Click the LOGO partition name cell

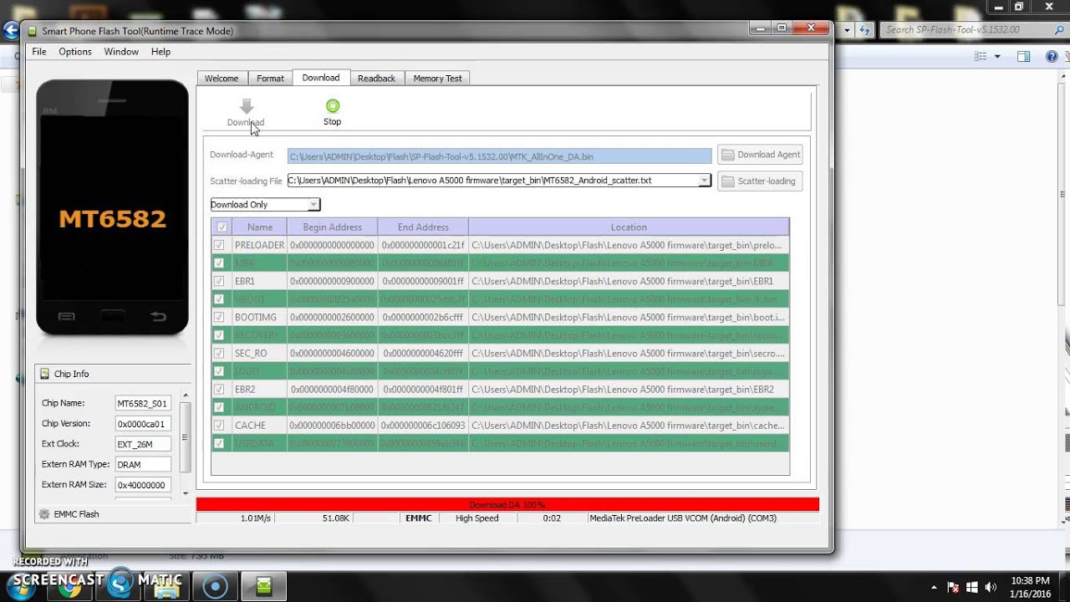click(259, 371)
